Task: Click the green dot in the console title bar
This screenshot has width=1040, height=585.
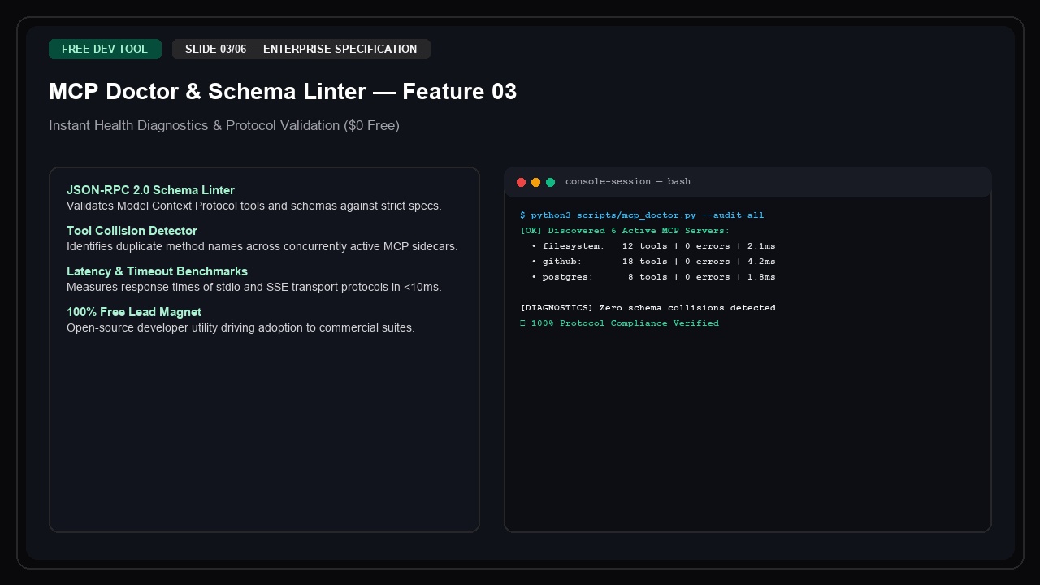Action: coord(550,182)
